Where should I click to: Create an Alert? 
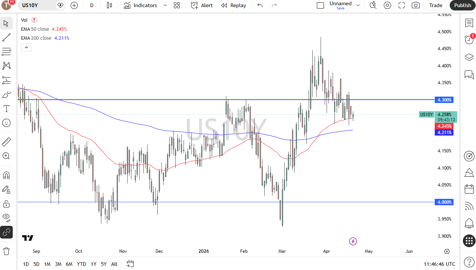pyautogui.click(x=202, y=5)
